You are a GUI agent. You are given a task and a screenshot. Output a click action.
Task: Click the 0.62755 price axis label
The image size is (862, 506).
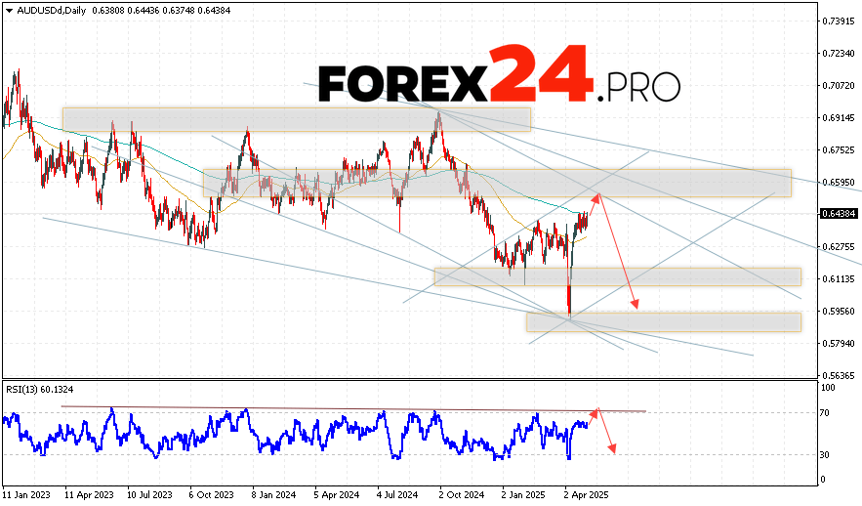click(839, 247)
